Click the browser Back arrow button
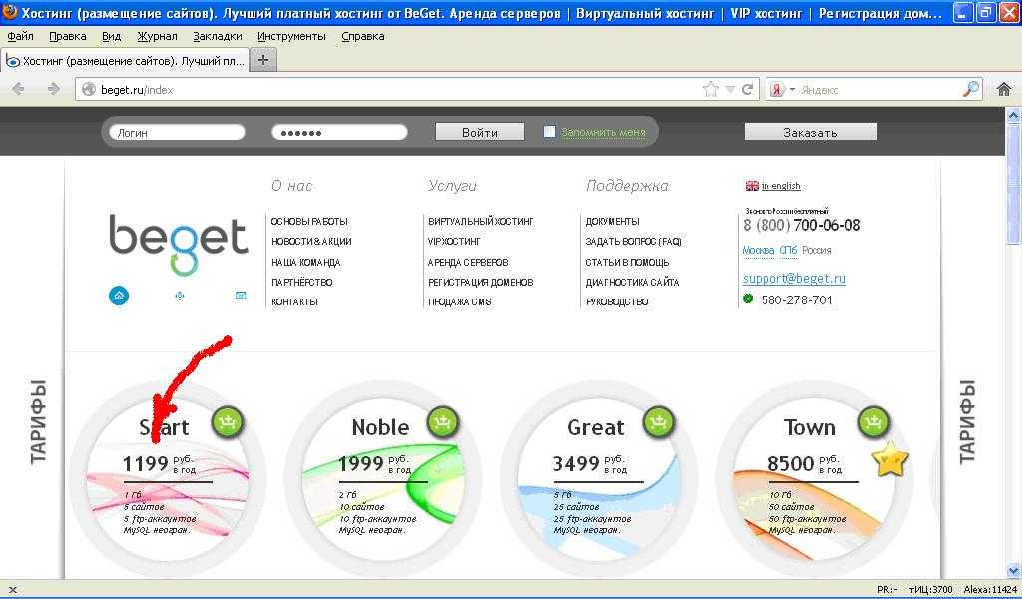The width and height of the screenshot is (1022, 599). 18,89
